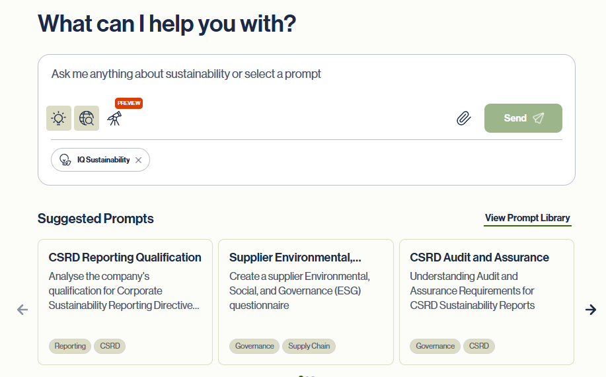606x377 pixels.
Task: Click CSRD tag on Reporting Qualification card
Action: [x=110, y=346]
